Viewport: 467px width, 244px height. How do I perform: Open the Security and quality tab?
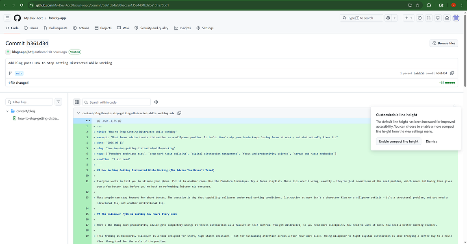click(x=151, y=28)
